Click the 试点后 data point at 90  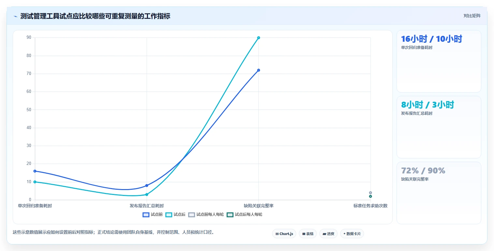pos(258,38)
